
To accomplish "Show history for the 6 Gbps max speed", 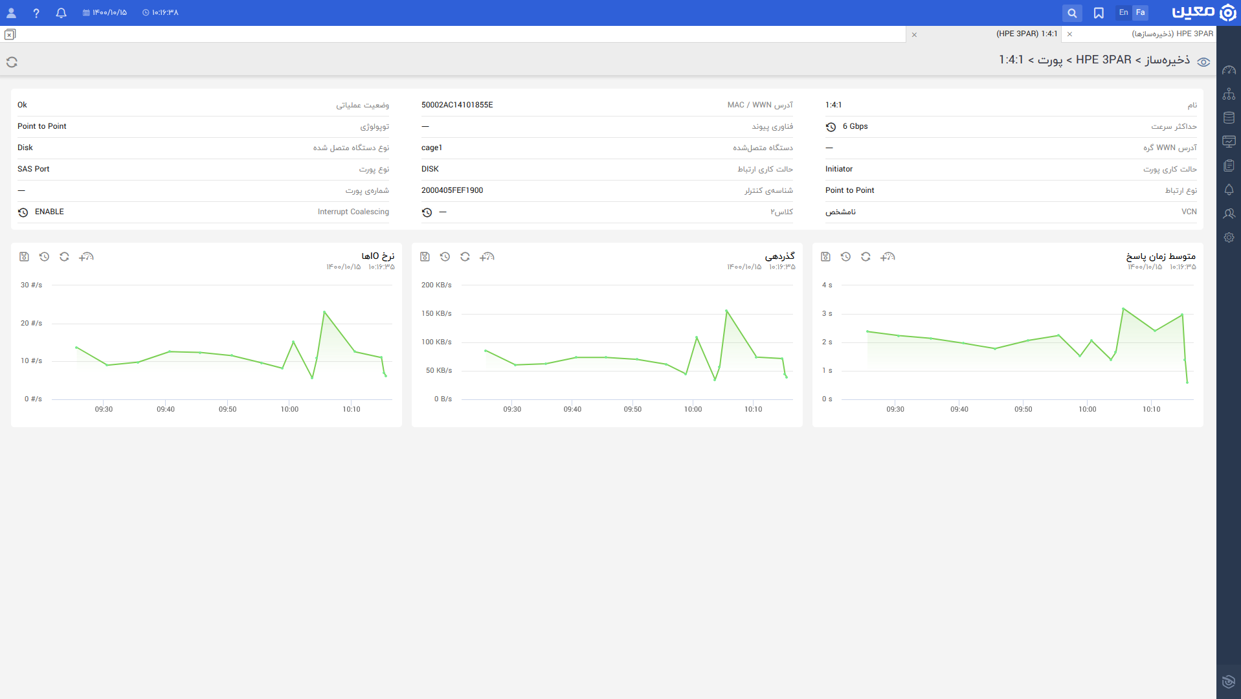I will point(831,127).
